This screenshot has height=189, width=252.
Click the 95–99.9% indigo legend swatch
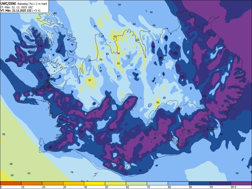point(220,183)
